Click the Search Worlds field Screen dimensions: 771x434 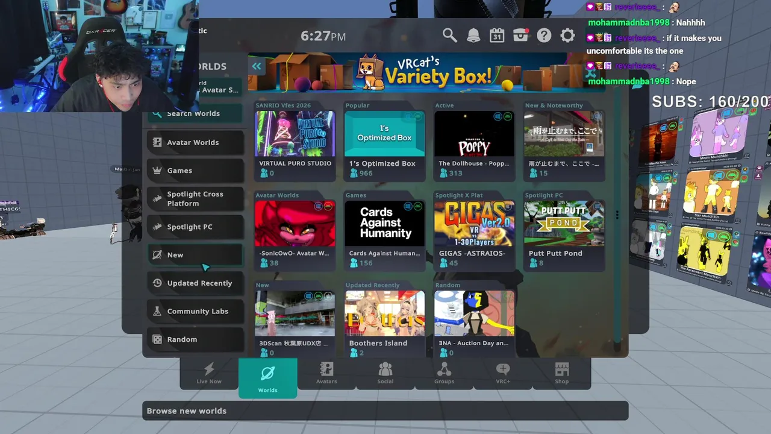click(196, 113)
